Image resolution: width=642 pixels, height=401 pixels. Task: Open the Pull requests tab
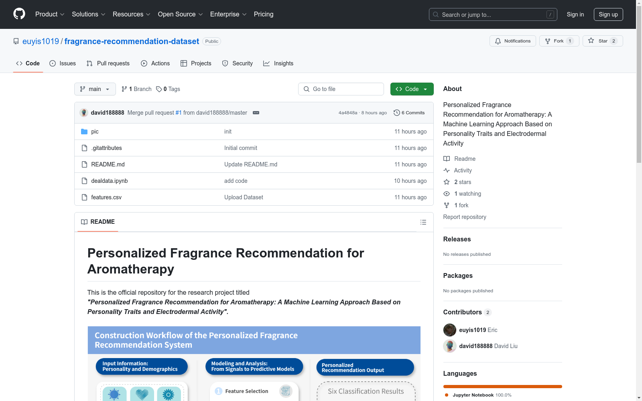pyautogui.click(x=108, y=63)
